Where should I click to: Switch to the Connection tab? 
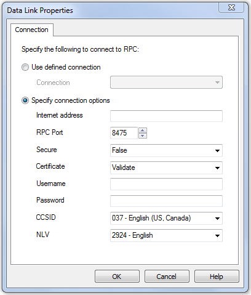pos(32,30)
